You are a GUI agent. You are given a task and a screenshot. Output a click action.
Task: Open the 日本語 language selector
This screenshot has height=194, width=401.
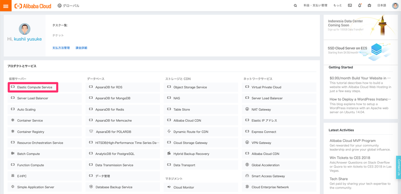pos(382,6)
